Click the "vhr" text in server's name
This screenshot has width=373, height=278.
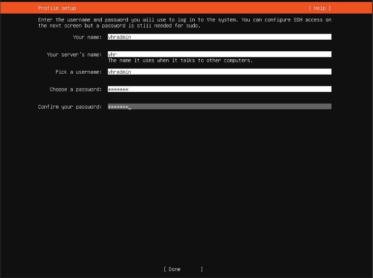tap(112, 55)
